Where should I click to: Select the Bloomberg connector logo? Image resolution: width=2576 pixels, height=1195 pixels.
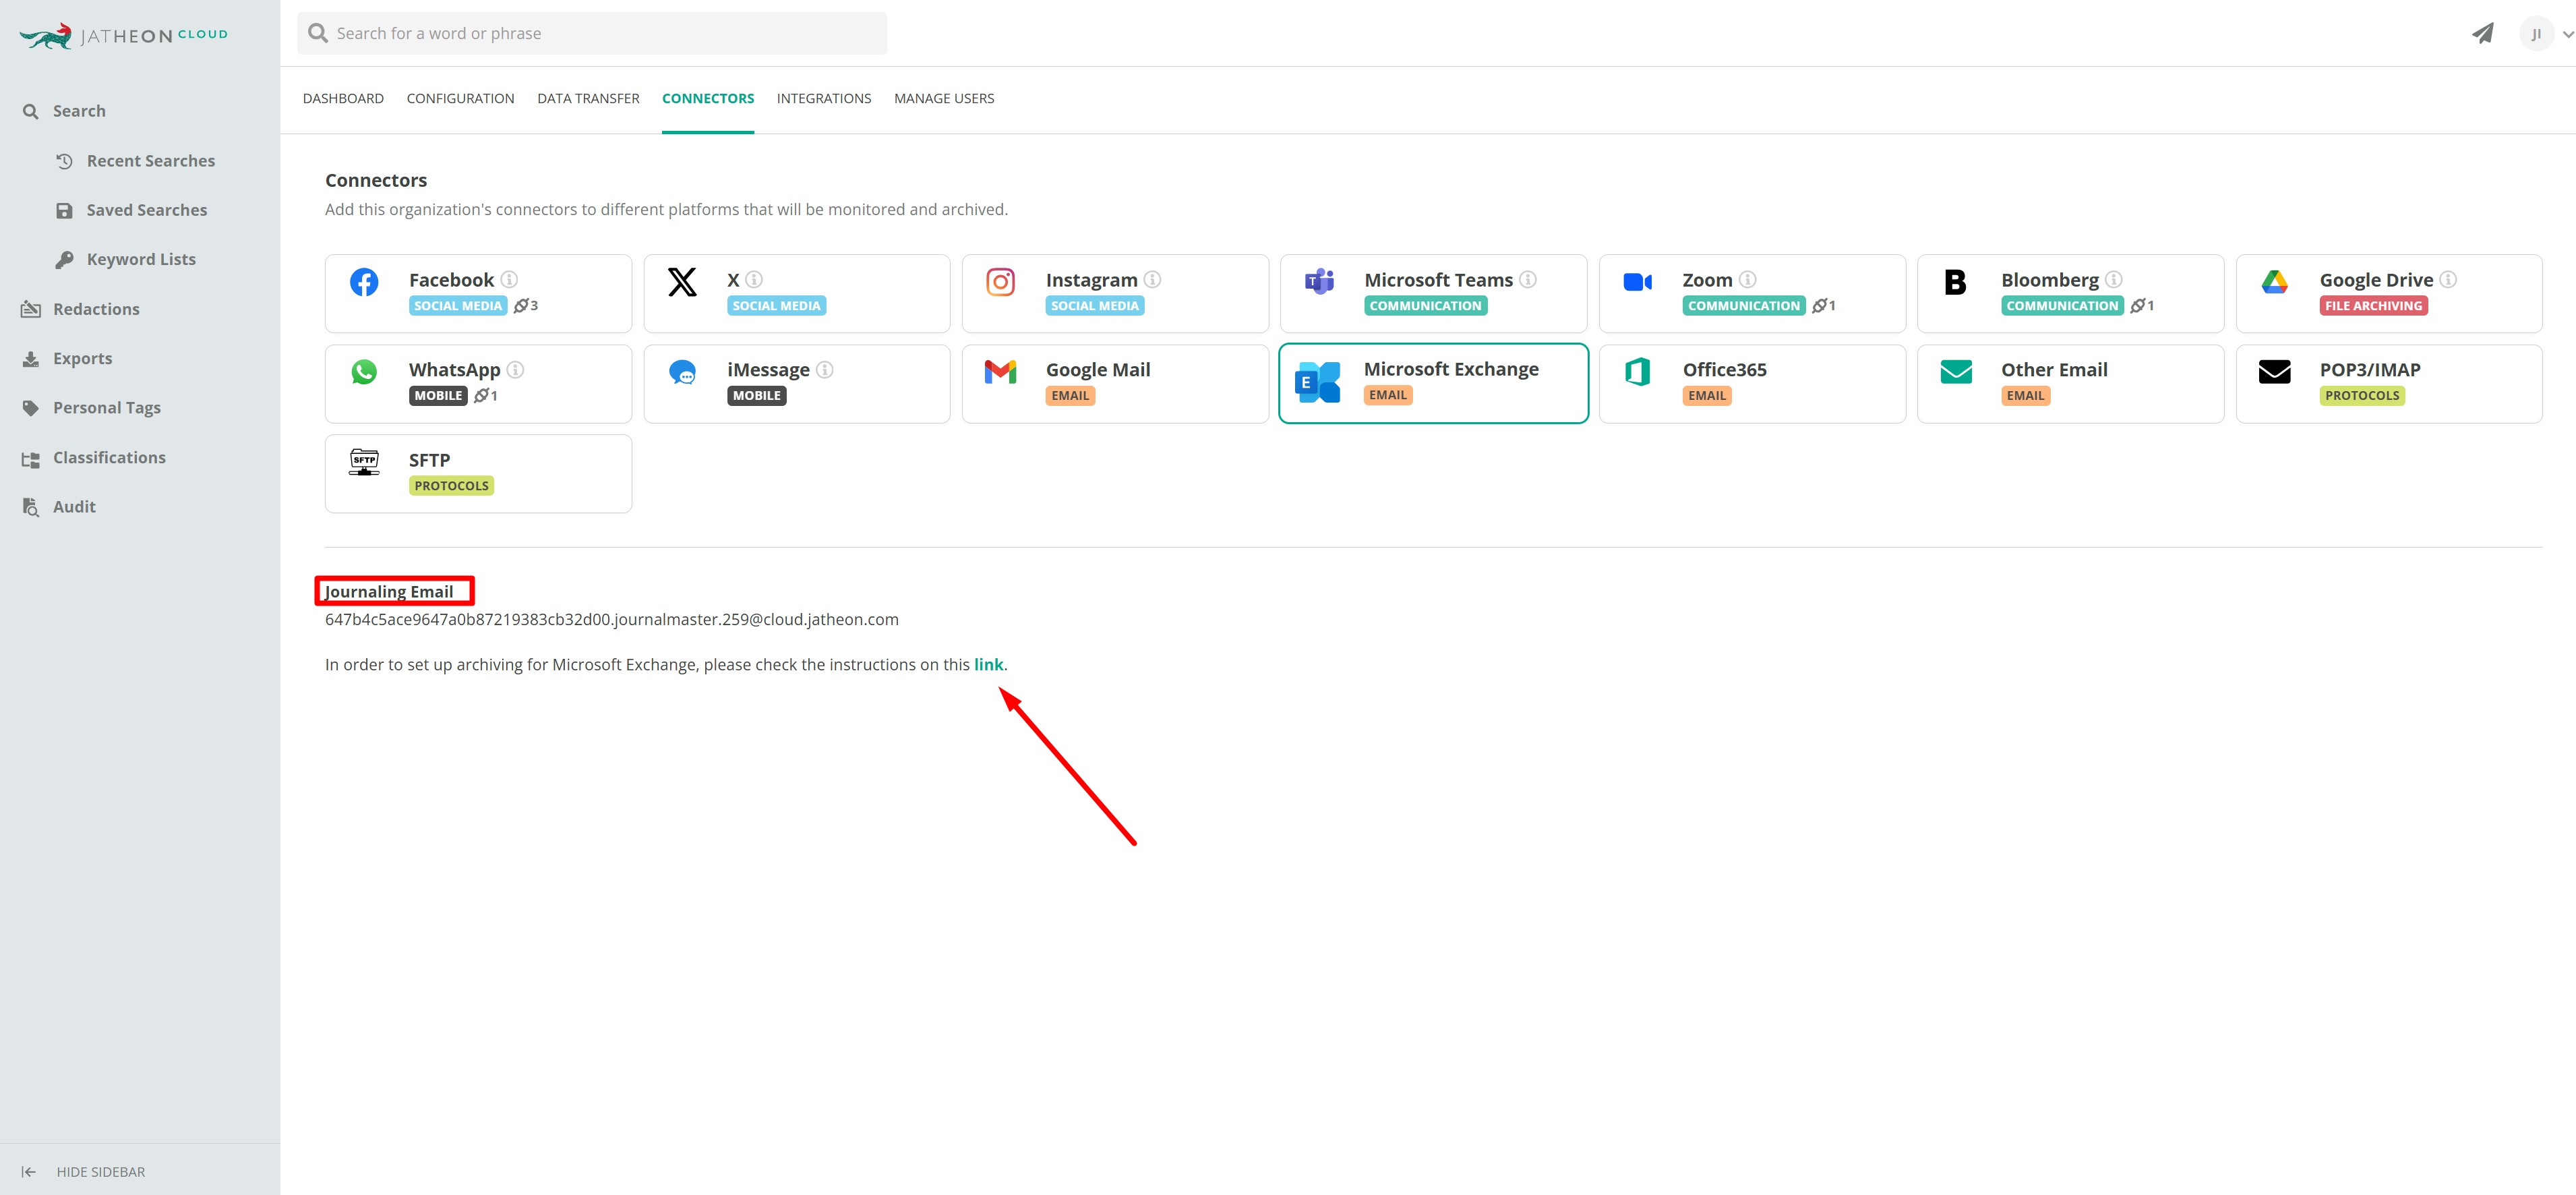click(1955, 282)
